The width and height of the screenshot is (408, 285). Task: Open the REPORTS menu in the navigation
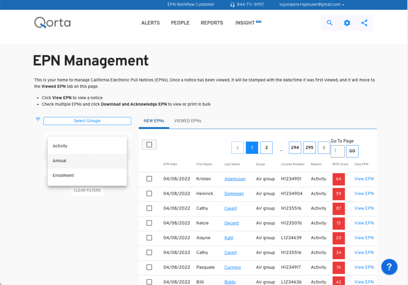click(212, 23)
